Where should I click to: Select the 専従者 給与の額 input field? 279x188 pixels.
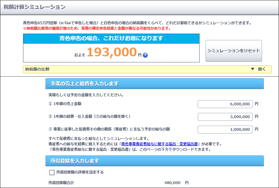pos(225,130)
